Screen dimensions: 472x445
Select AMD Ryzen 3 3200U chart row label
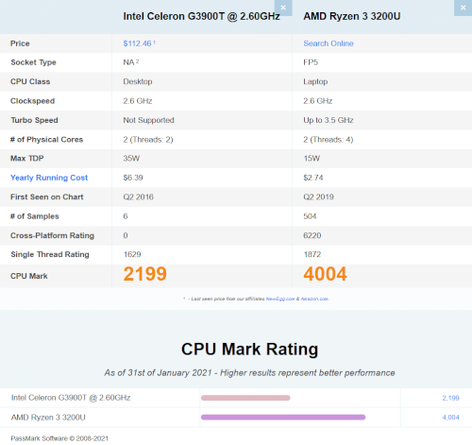tap(48, 418)
